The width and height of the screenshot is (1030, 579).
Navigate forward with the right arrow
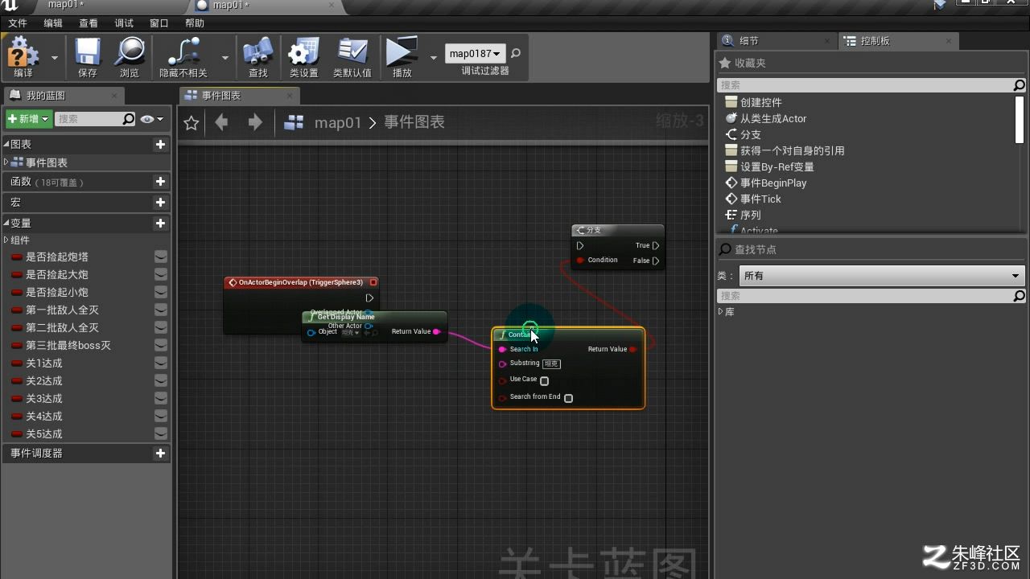[x=255, y=122]
